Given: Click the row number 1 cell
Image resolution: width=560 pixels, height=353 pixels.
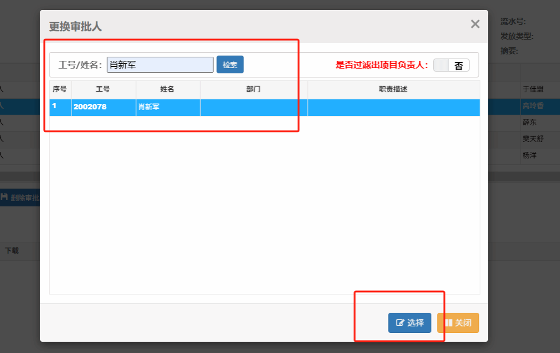Looking at the screenshot, I should tap(54, 106).
